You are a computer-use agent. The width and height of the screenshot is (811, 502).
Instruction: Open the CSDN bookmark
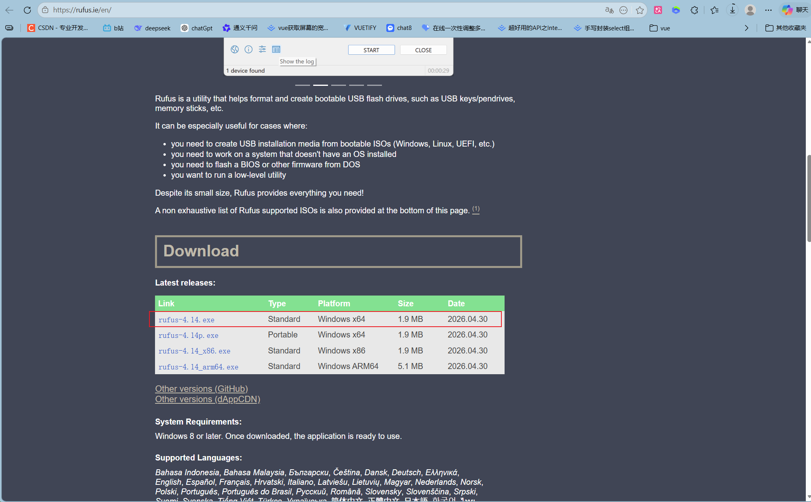pyautogui.click(x=58, y=28)
